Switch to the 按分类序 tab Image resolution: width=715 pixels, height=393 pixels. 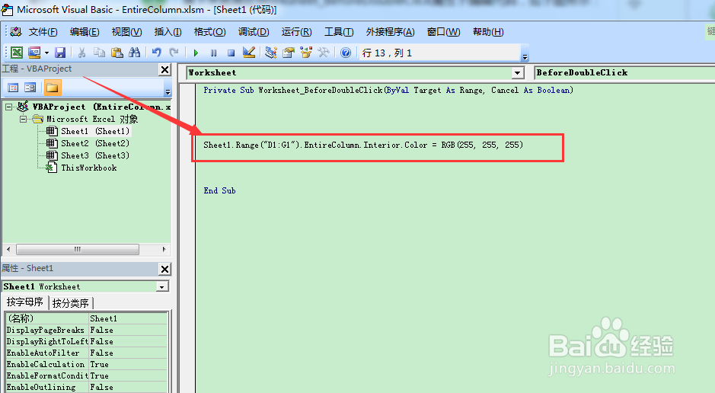[70, 303]
